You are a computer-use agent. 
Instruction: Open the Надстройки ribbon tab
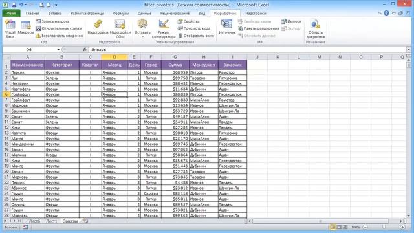[256, 13]
